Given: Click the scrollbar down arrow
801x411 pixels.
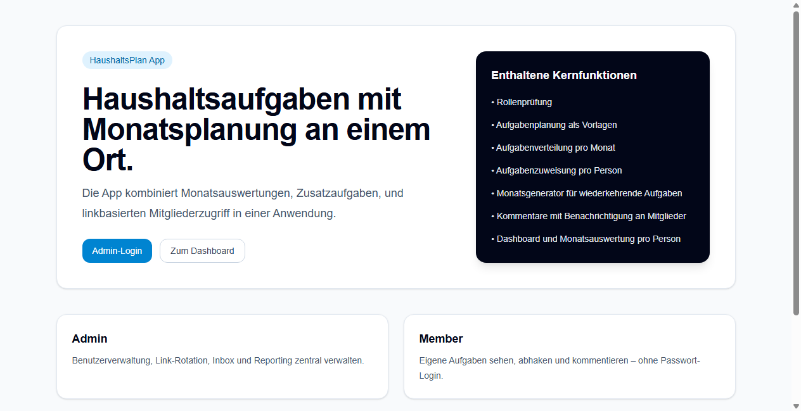Looking at the screenshot, I should 796,406.
